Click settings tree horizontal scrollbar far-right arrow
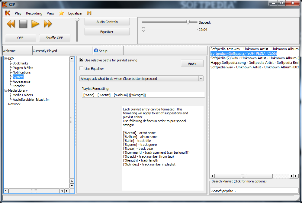 (x=67, y=191)
